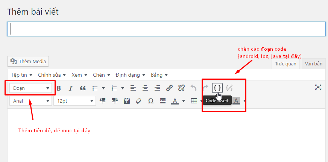328x162 pixels.
Task: Open the Đoạn paragraph format dropdown
Action: click(x=31, y=88)
